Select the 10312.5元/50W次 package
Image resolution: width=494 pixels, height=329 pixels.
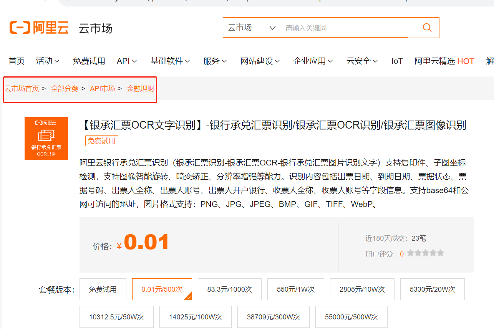[x=116, y=317]
